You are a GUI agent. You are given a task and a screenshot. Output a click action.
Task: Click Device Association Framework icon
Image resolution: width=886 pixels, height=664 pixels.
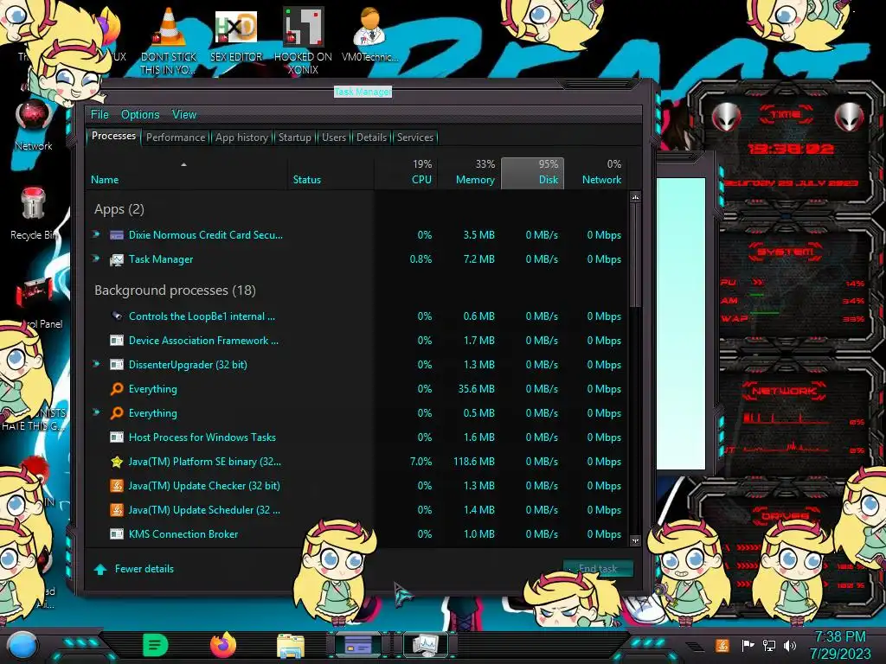tap(117, 341)
